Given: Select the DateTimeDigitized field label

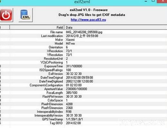Looking at the screenshot, I should (x=51, y=81).
